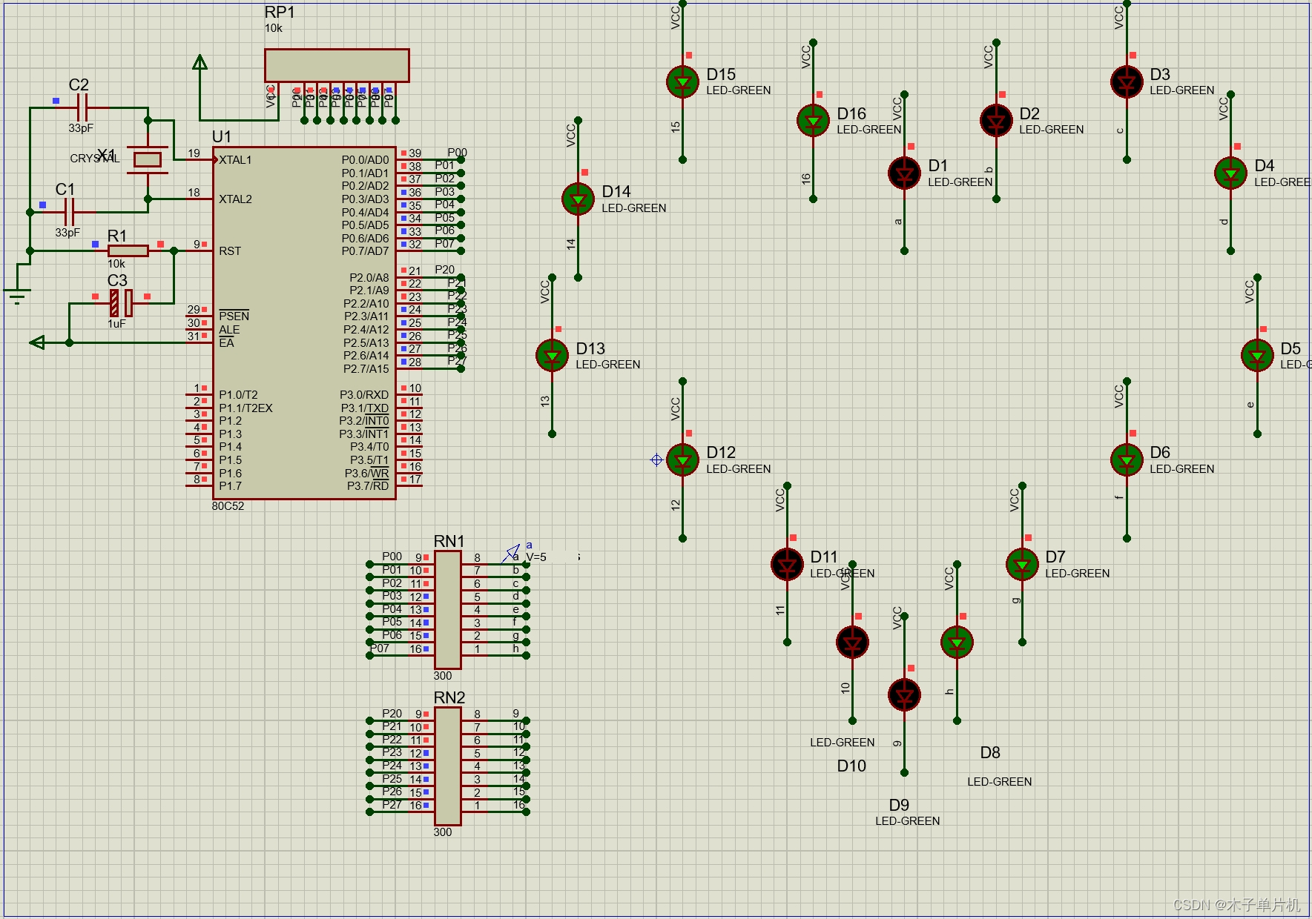
Task: Select the C1 33pF capacitor symbol
Action: click(x=69, y=212)
